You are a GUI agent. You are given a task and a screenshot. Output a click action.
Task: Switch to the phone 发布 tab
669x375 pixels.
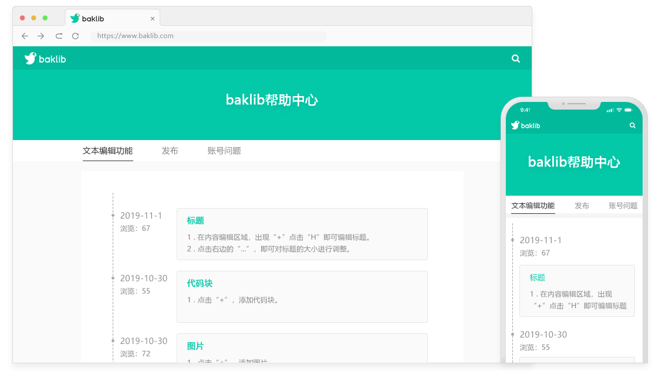coord(582,206)
